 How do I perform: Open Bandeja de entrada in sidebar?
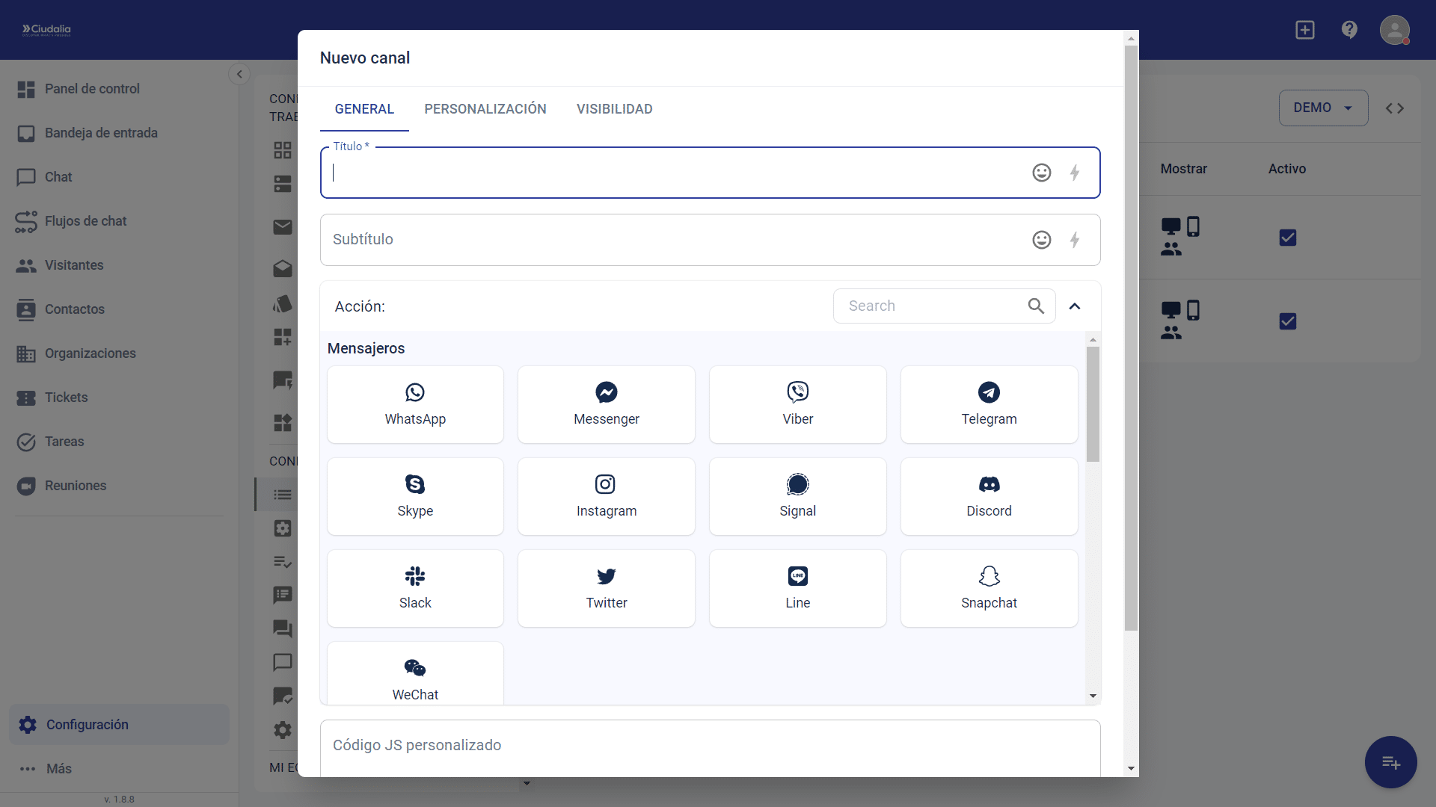tap(101, 133)
